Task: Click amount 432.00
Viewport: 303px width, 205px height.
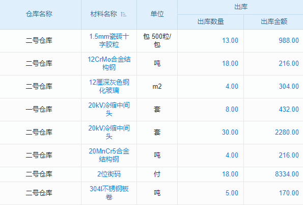Action: [289, 109]
